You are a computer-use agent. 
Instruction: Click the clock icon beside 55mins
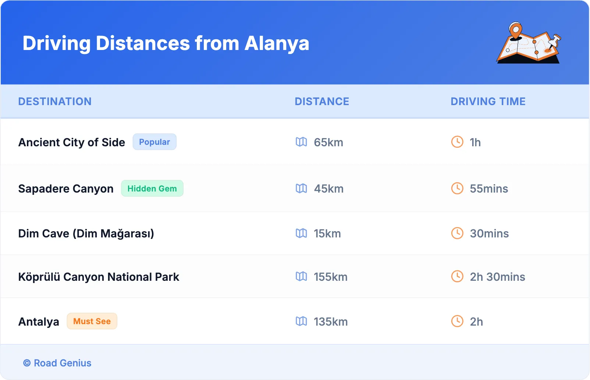pyautogui.click(x=457, y=189)
